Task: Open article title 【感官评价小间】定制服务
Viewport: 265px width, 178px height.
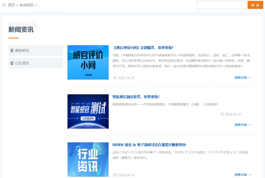Action: pyautogui.click(x=143, y=48)
